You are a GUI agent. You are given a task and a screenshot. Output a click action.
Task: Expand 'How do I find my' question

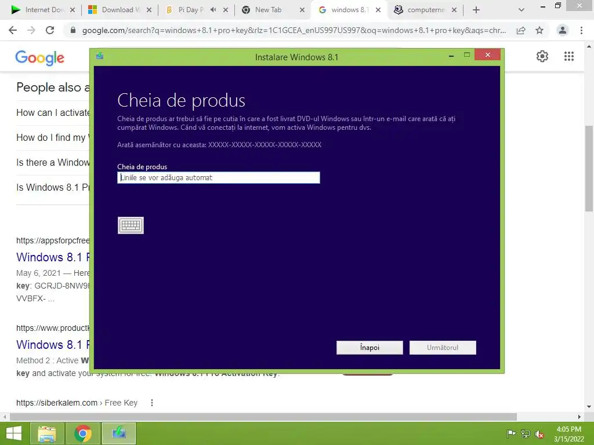(53, 138)
